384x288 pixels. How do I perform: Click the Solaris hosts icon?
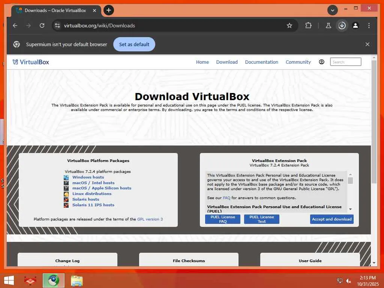(66, 199)
